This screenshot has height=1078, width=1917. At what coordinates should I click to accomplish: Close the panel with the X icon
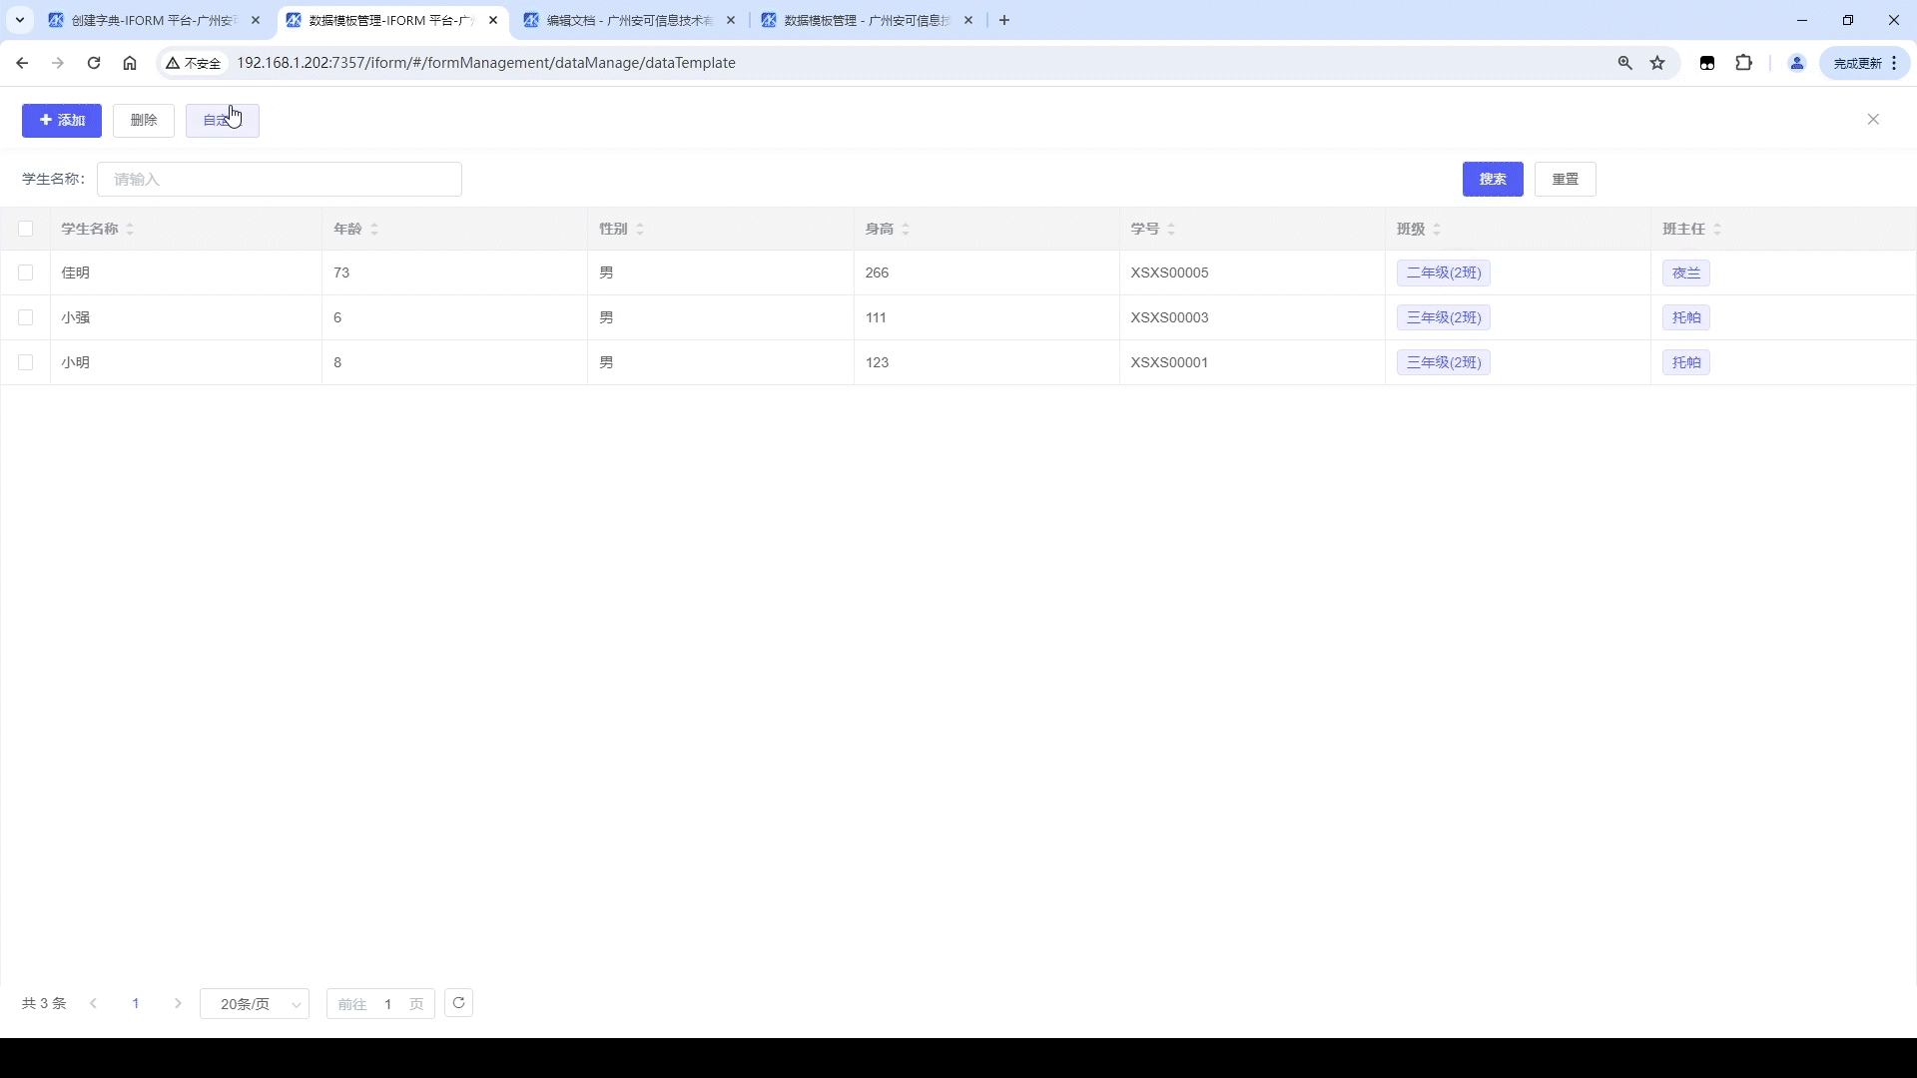click(1873, 120)
